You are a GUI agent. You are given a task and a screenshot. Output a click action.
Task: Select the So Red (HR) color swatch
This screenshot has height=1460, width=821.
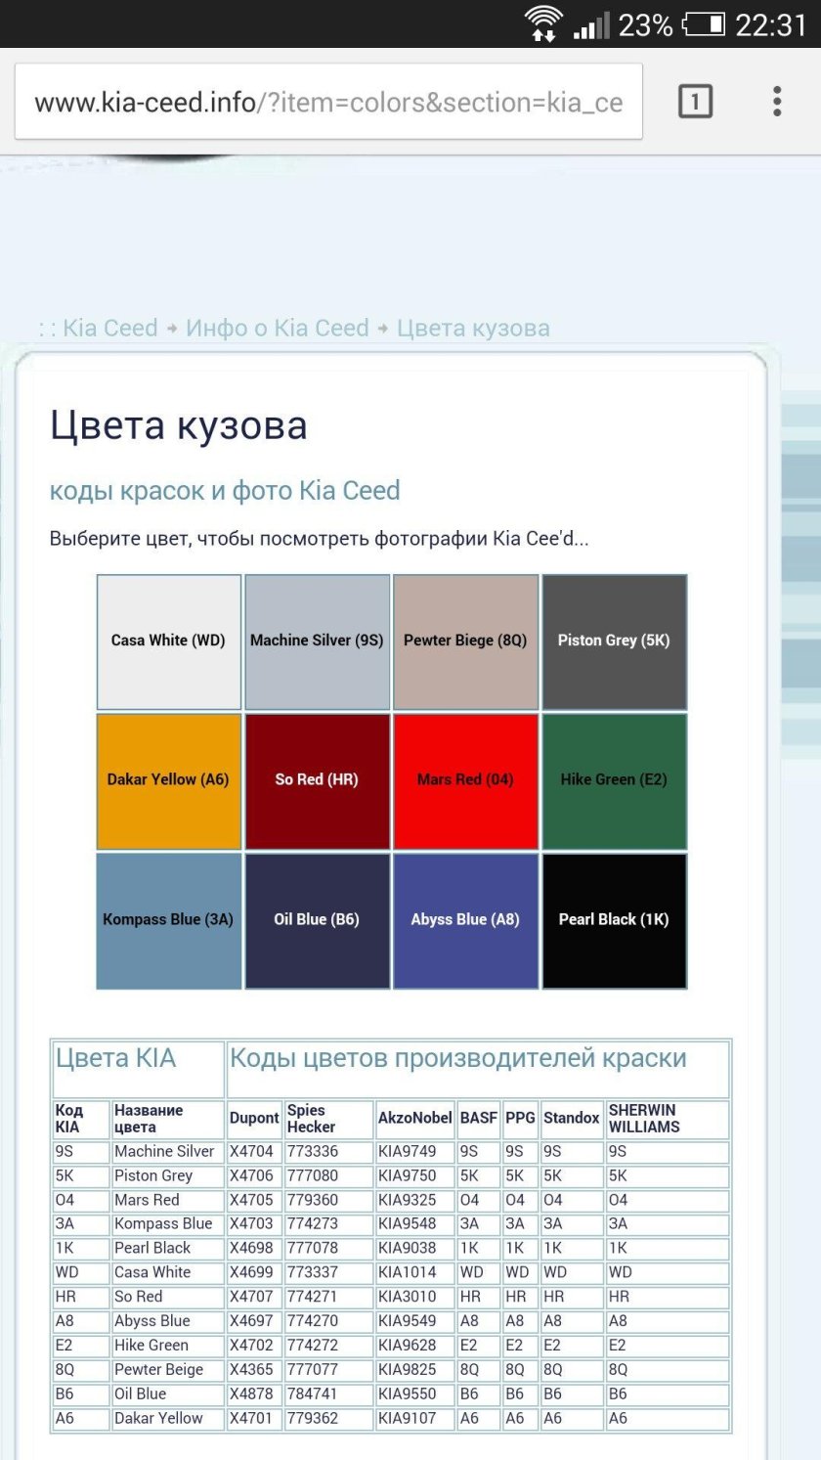(317, 779)
